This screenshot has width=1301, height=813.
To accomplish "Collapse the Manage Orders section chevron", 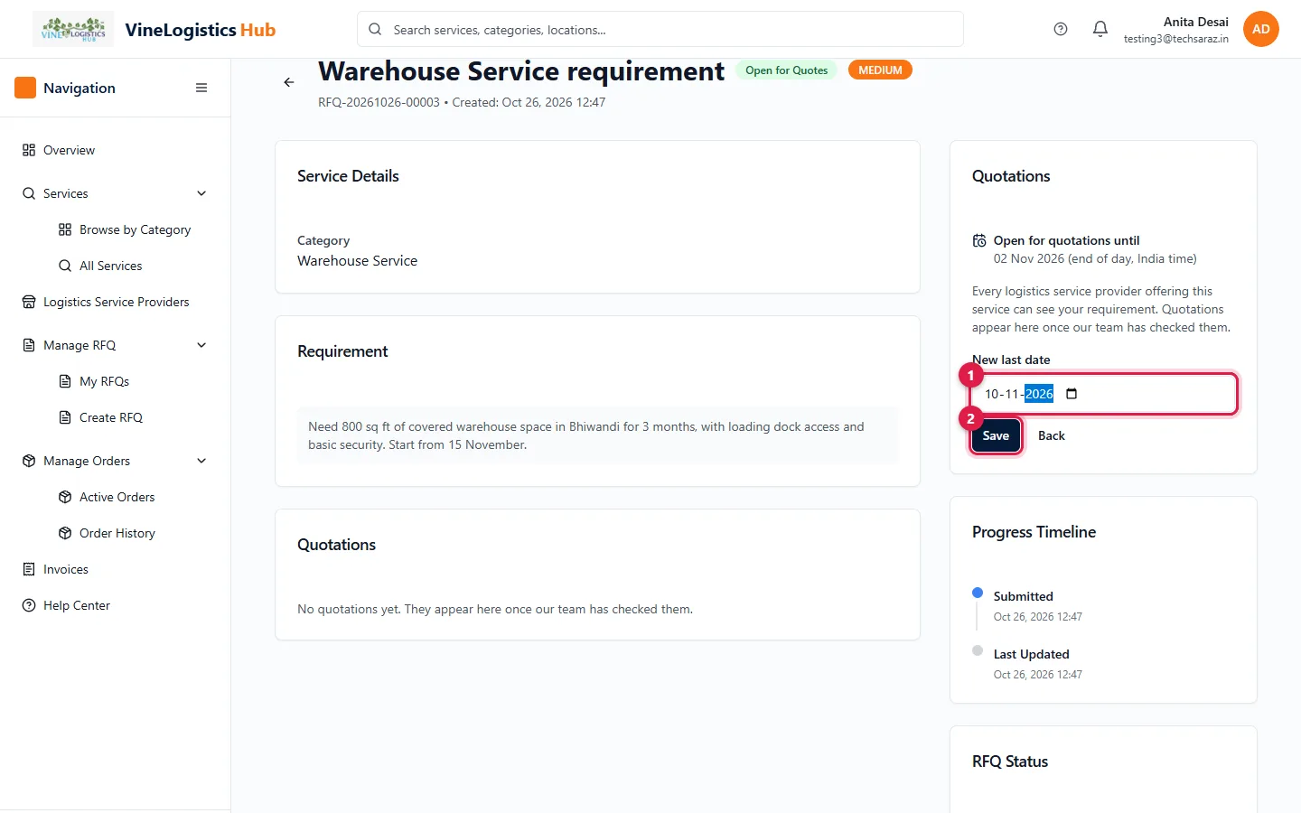I will 201,461.
